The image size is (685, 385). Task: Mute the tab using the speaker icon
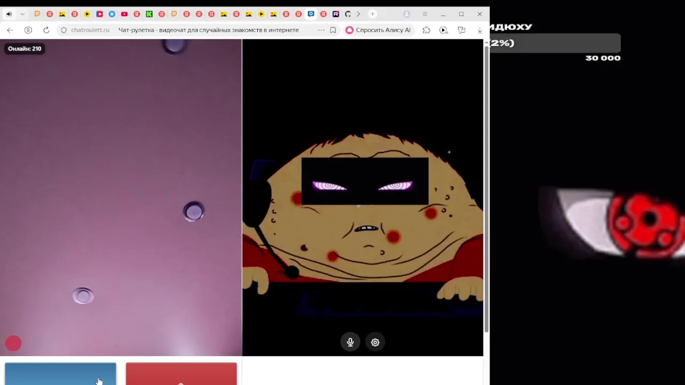(9, 14)
